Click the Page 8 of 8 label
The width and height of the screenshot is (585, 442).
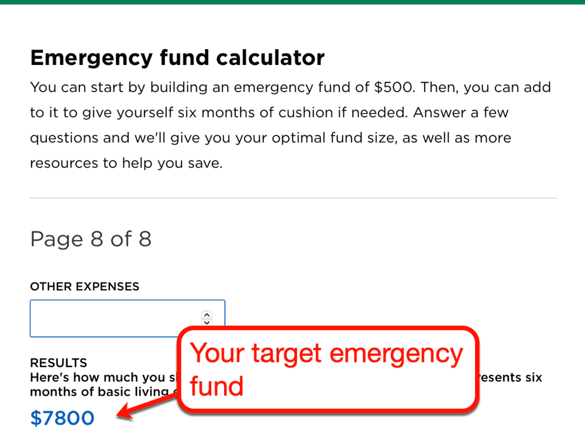tap(91, 239)
